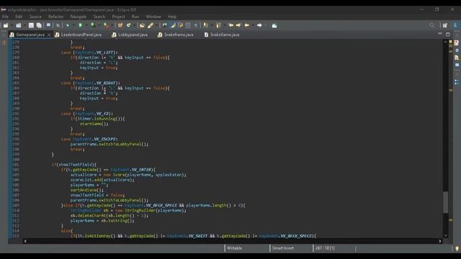Click the Save All toolbar icon
The image size is (461, 259).
point(39,26)
